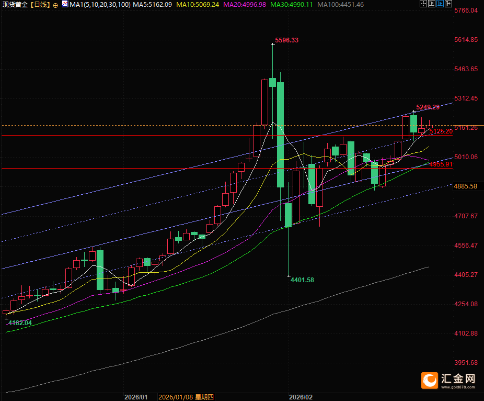484x401 pixels.
Task: Click the MA1(5,10,20,30,100) indicator label
Action: (x=100, y=5)
